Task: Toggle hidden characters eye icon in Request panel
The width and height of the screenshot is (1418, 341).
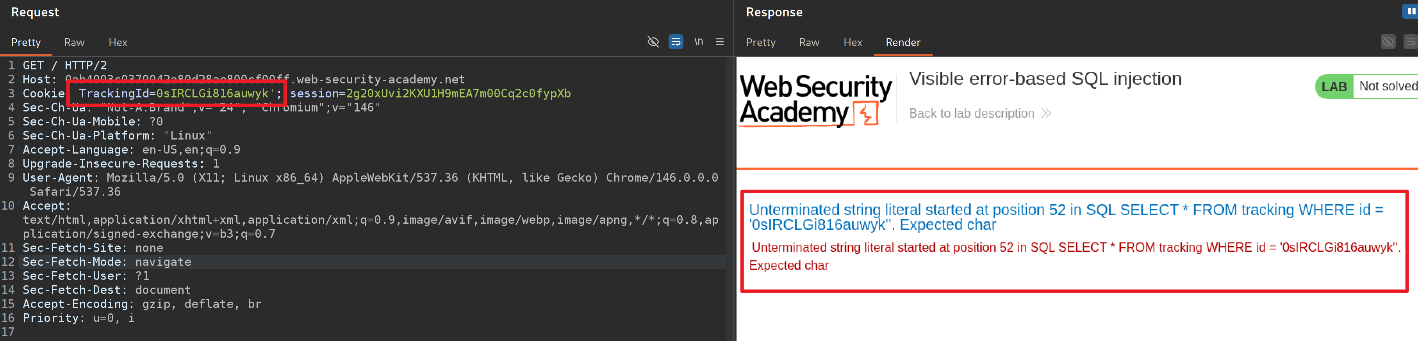Action: pos(653,42)
